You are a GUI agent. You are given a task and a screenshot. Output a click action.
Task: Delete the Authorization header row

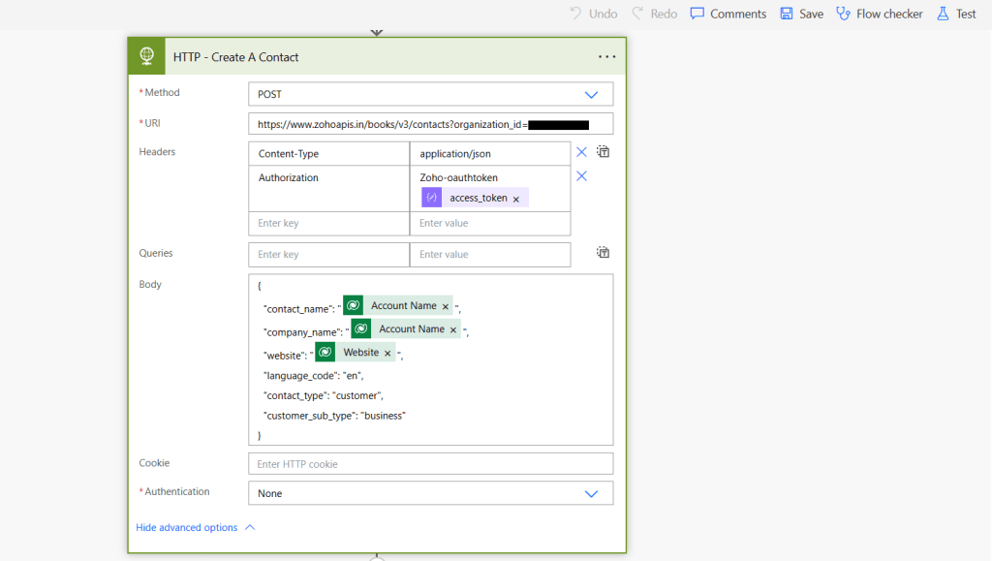(x=581, y=176)
